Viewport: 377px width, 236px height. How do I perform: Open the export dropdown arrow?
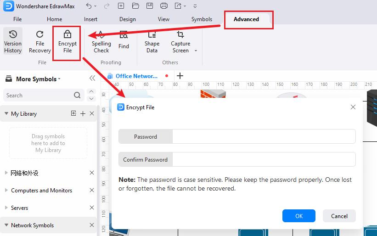point(185,6)
